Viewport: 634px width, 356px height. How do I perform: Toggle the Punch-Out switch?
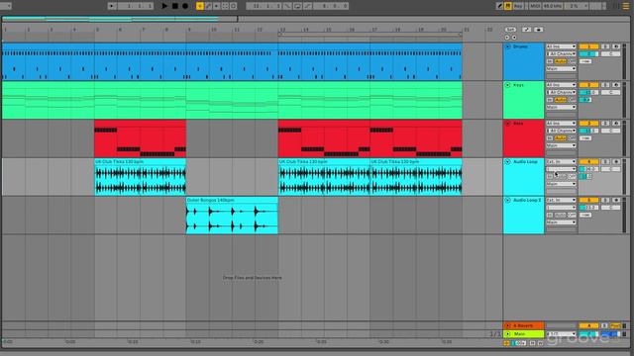[308, 6]
